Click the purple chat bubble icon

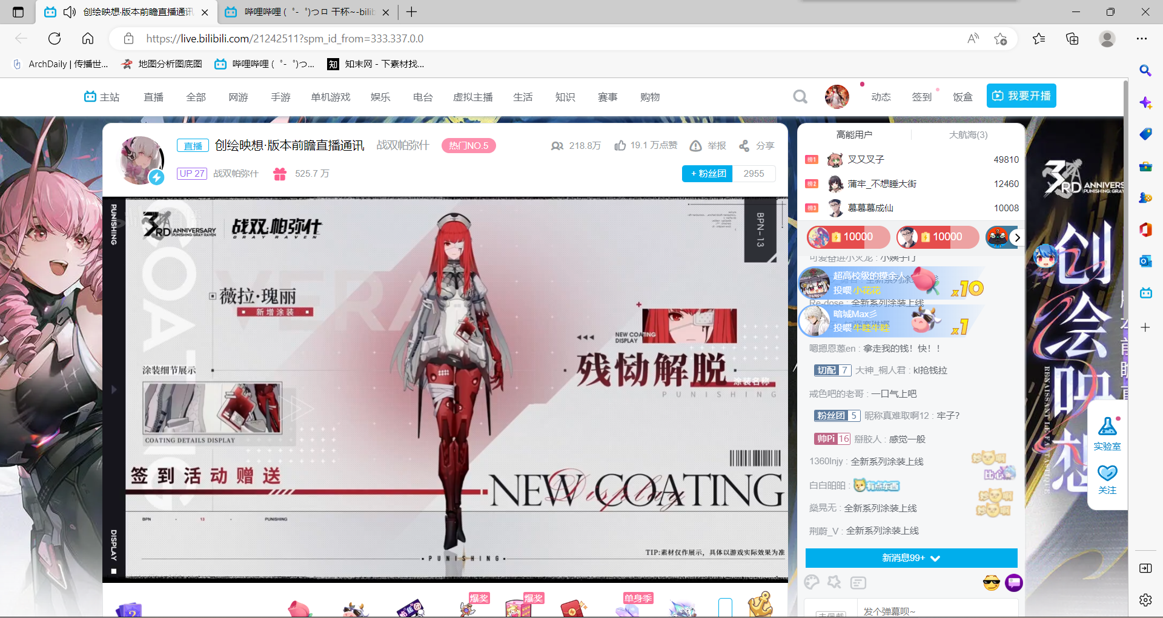coord(1014,583)
